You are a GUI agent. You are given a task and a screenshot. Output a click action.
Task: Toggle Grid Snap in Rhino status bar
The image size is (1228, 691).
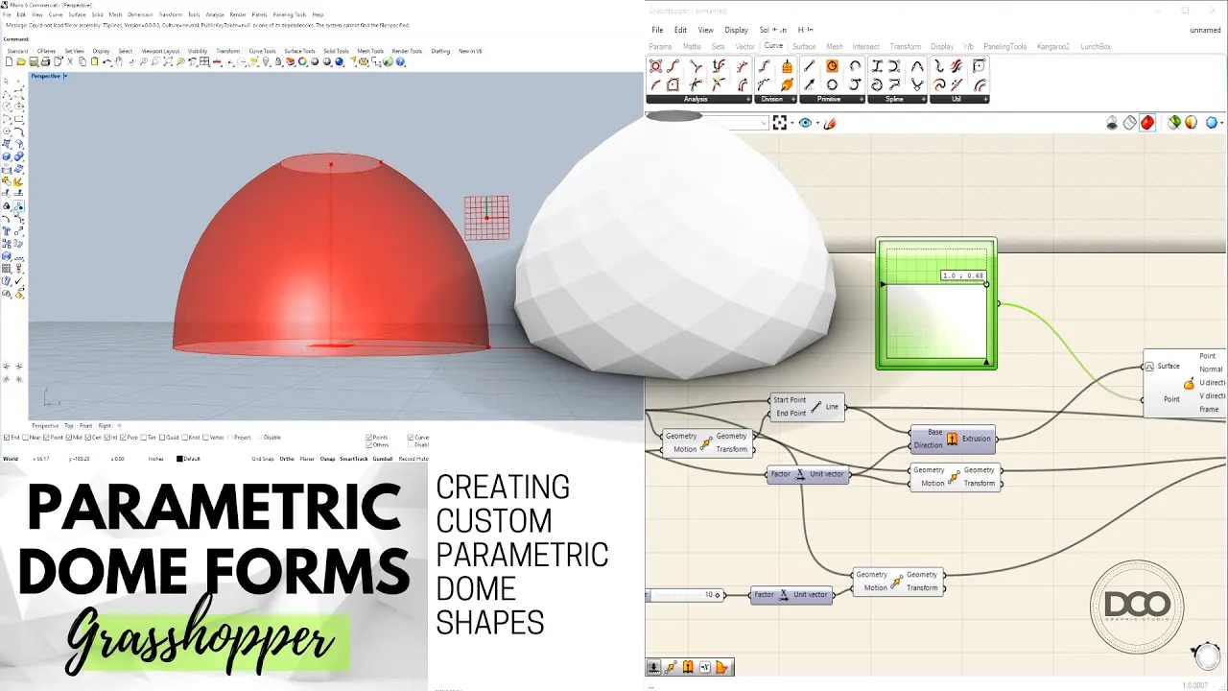(263, 459)
